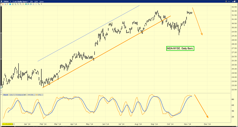238x127 pixels.
Task: Click the Delayed settings icon in Stoch header
Action: [x=24, y=95]
